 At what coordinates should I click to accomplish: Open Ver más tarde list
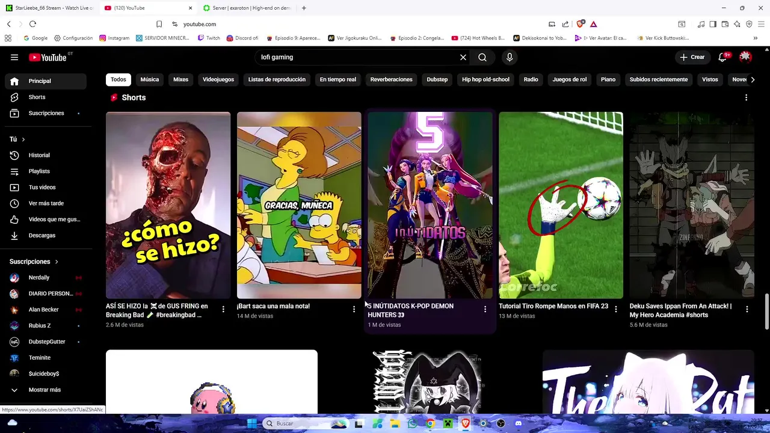(46, 203)
